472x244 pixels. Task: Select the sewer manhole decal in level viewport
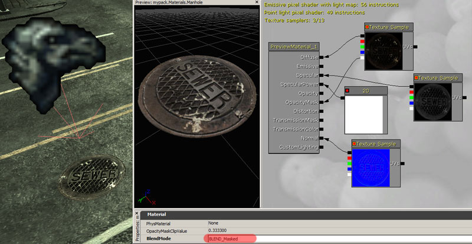coord(91,178)
